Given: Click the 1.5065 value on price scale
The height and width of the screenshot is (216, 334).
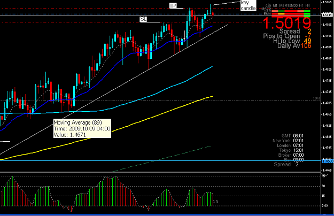Looking at the screenshot, I should click(327, 2).
